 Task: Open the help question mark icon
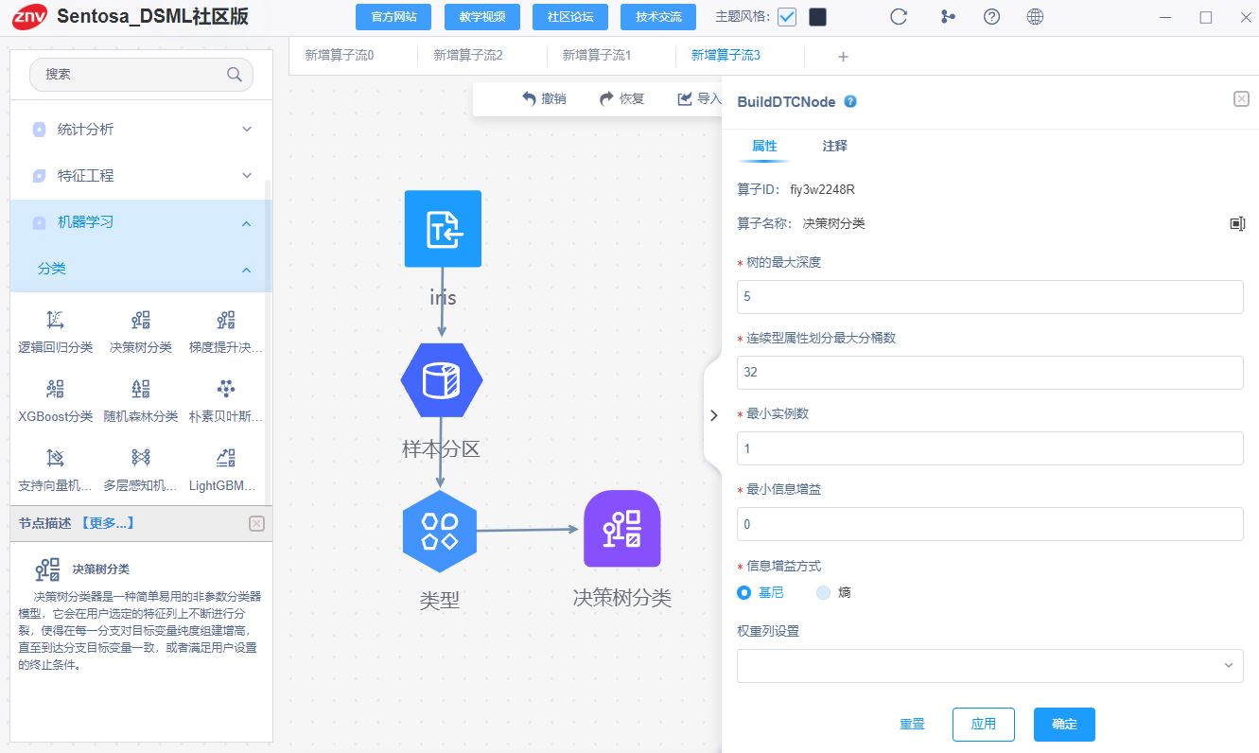[991, 17]
